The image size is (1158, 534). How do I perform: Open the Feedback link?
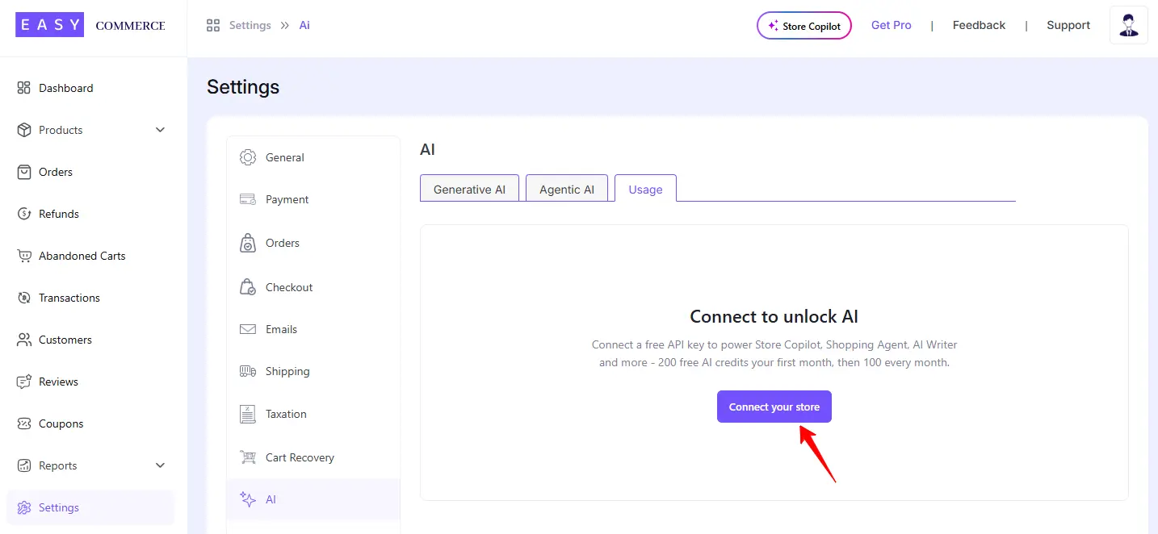coord(979,25)
